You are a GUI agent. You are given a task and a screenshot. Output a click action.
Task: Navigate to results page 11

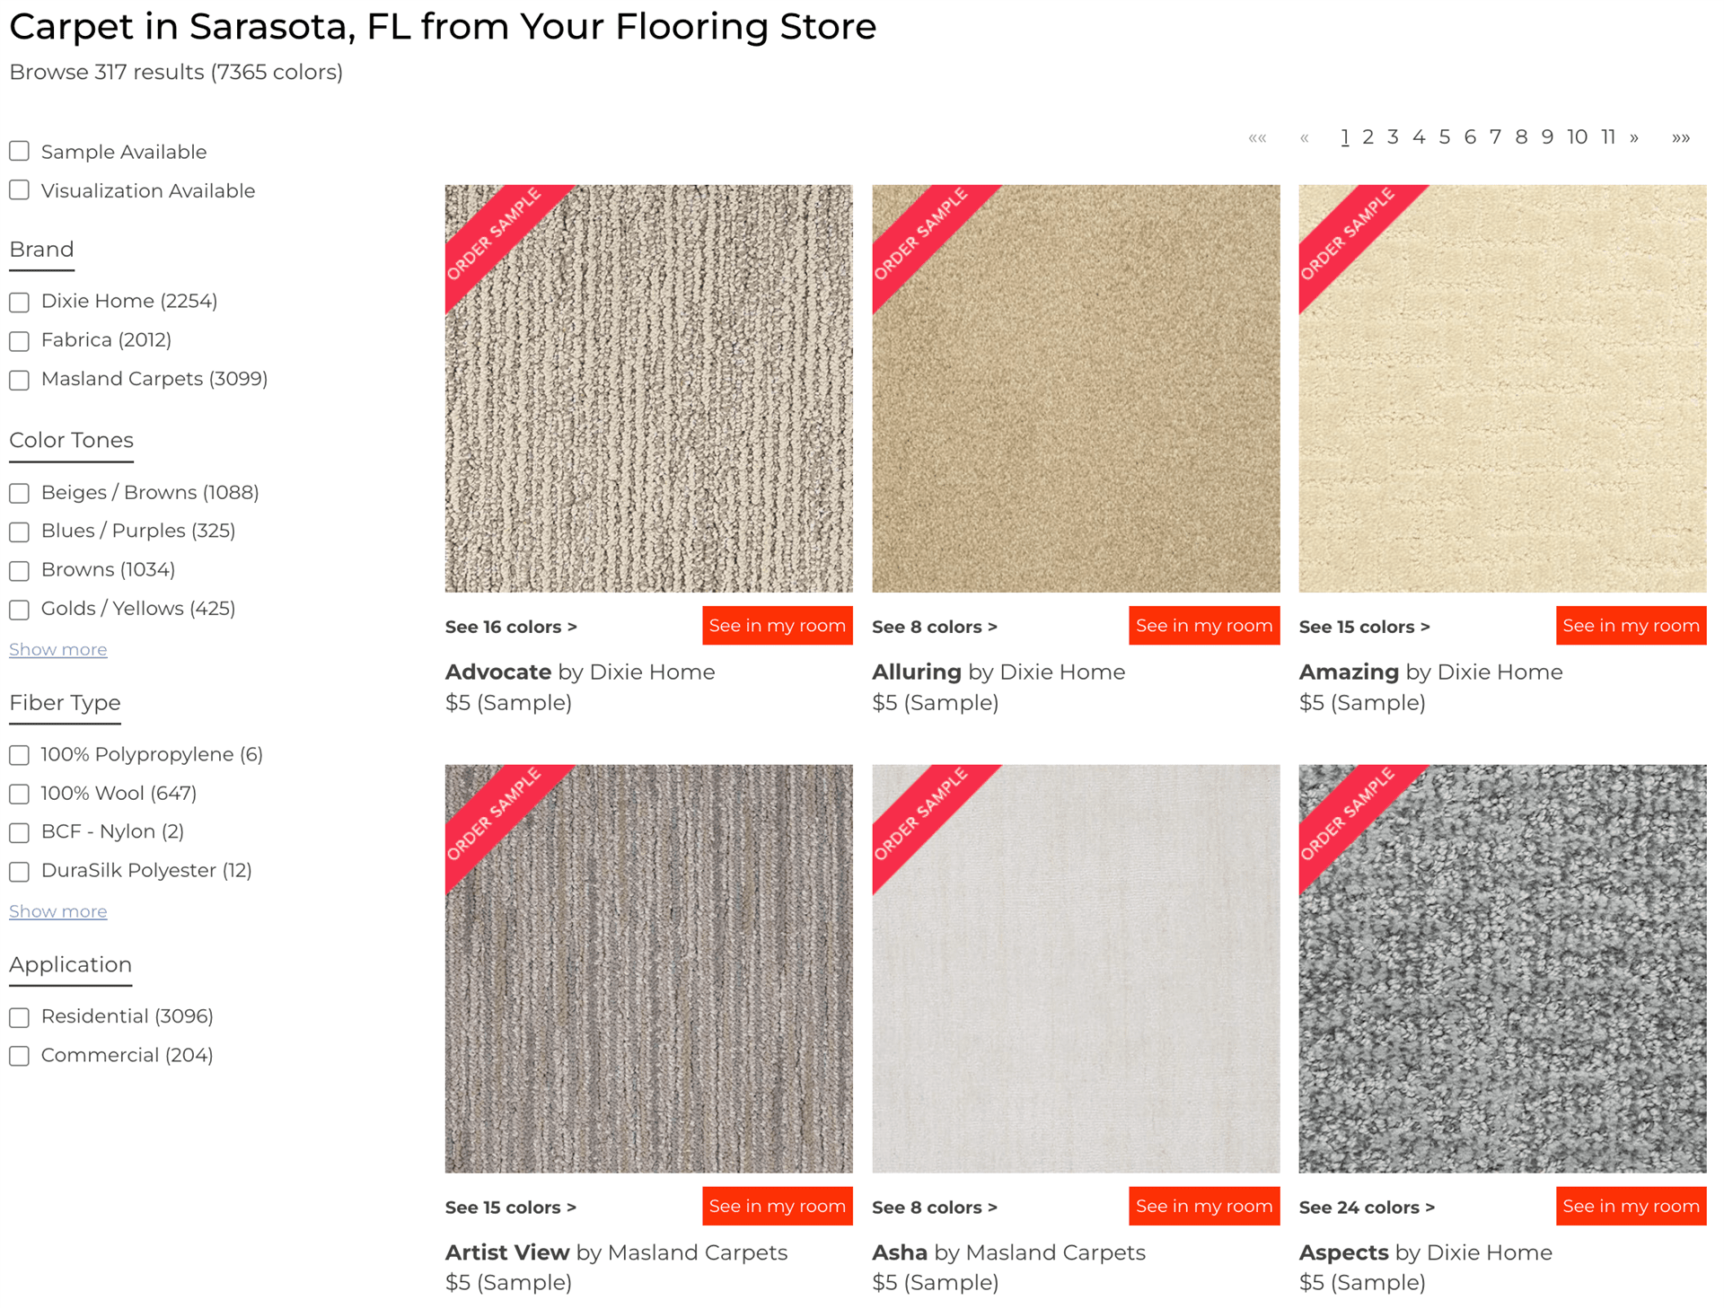pyautogui.click(x=1607, y=137)
